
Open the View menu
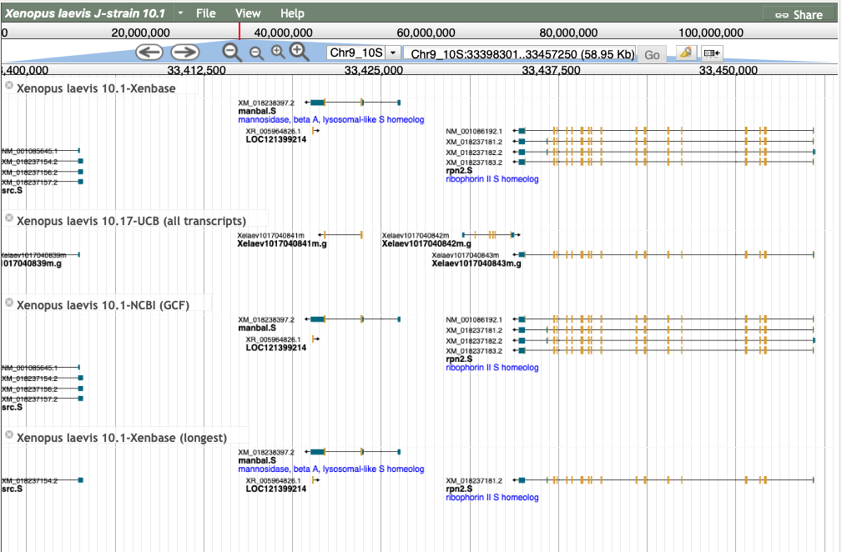248,13
